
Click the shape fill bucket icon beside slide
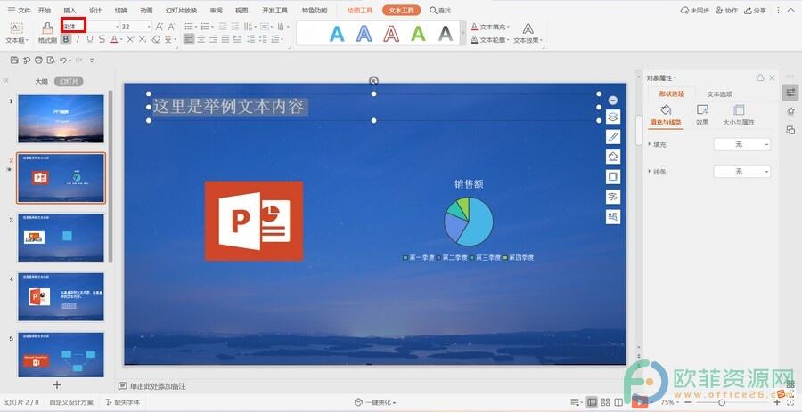[x=613, y=157]
